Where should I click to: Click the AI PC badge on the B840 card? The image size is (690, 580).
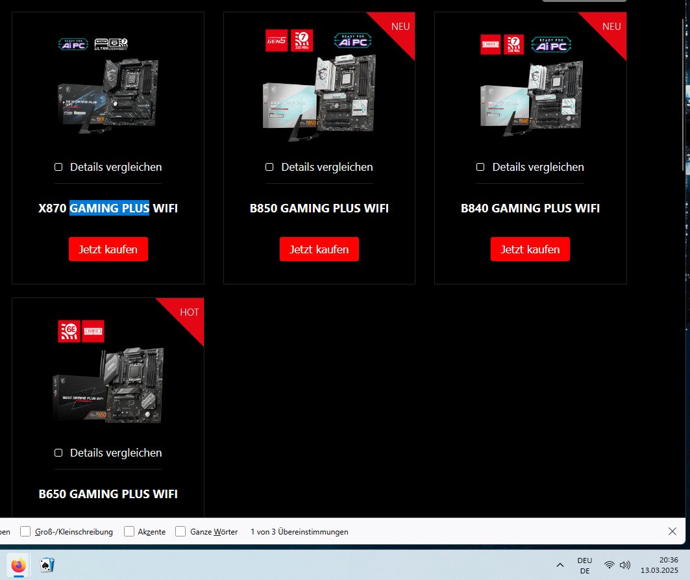click(x=551, y=45)
